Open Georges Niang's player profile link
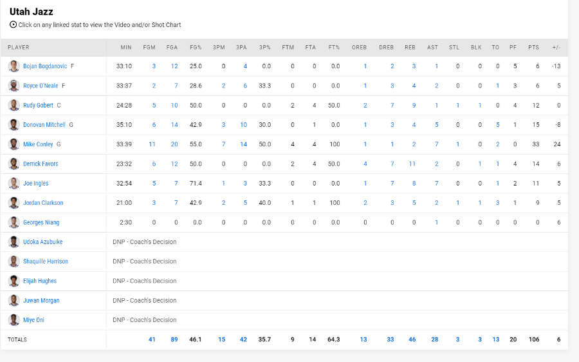579x362 pixels. coord(41,222)
